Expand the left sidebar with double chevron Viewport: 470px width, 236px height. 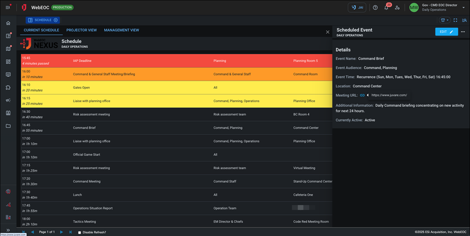(x=8, y=230)
